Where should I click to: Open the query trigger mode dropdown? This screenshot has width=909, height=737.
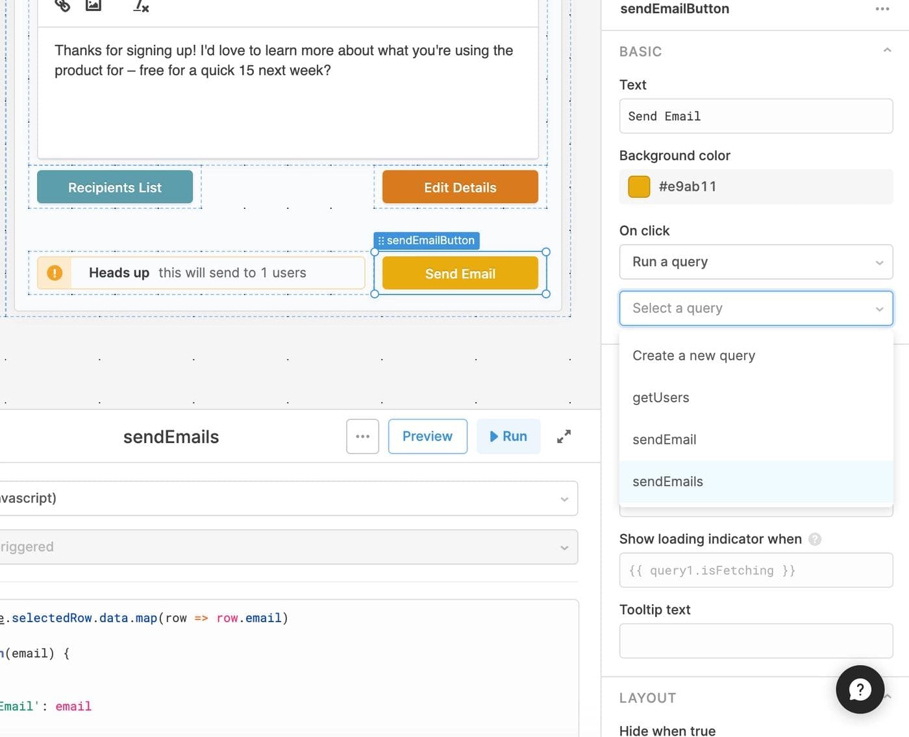[286, 547]
